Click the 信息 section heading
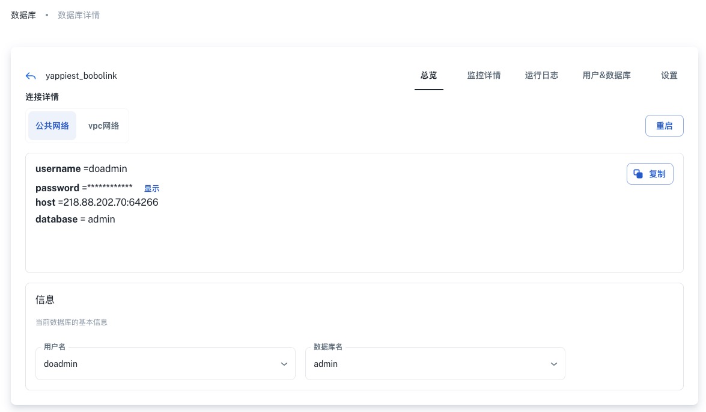This screenshot has height=412, width=706. [45, 300]
